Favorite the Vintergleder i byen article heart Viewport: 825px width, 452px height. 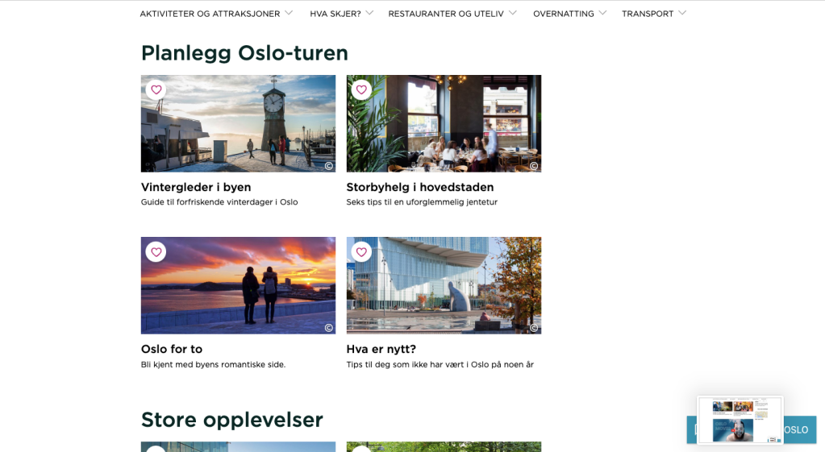[156, 90]
